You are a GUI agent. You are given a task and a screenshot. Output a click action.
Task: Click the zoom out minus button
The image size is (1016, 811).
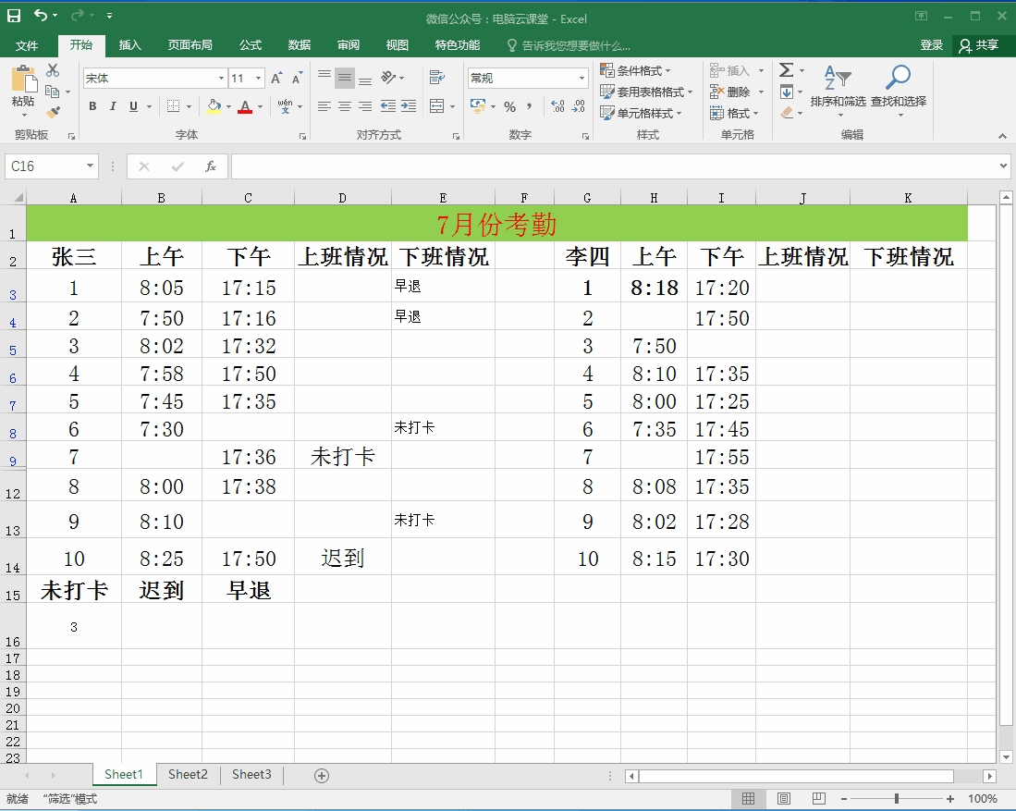[844, 799]
